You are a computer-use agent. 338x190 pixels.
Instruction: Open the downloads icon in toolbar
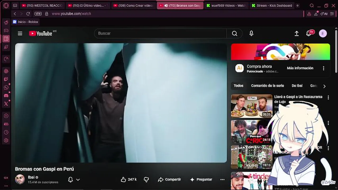tap(316, 14)
